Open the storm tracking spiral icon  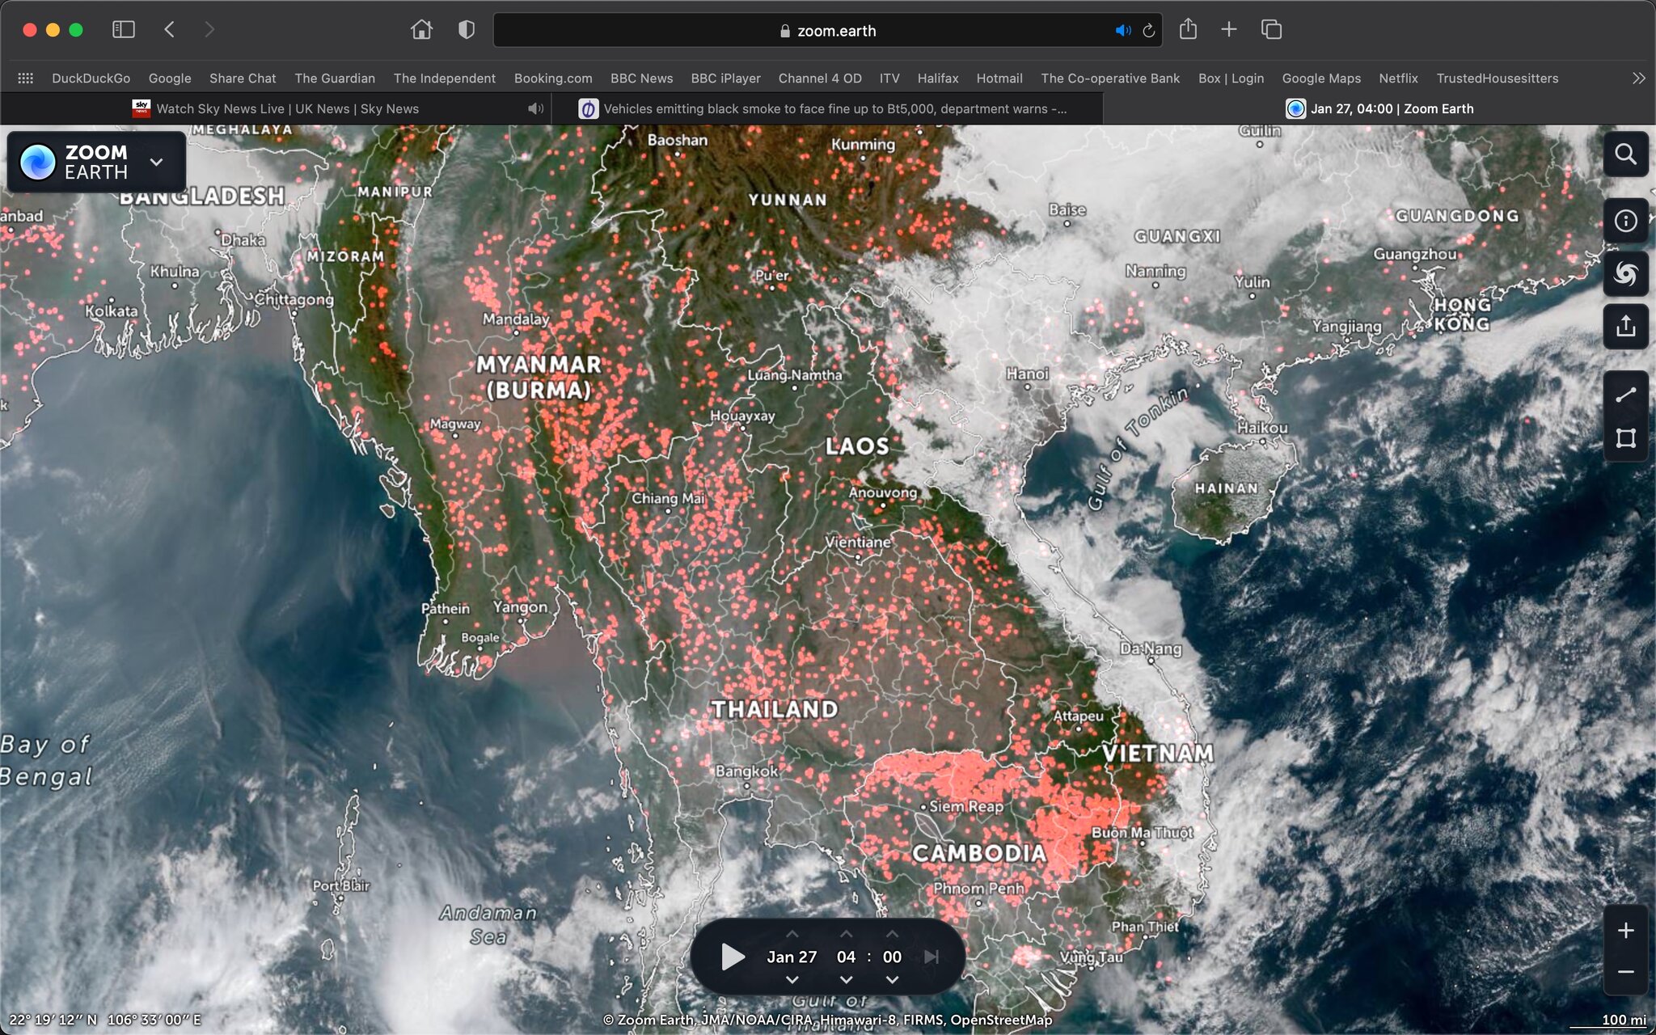1625,274
